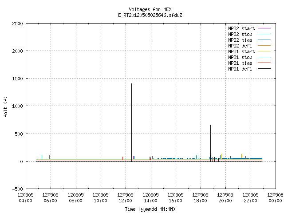Click the light blue NPD2 bias legend line
Viewport: 284px width, 213px height.
(x=264, y=40)
